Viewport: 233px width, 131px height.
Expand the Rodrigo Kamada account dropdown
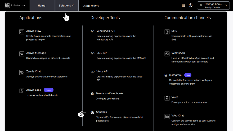tap(213, 6)
